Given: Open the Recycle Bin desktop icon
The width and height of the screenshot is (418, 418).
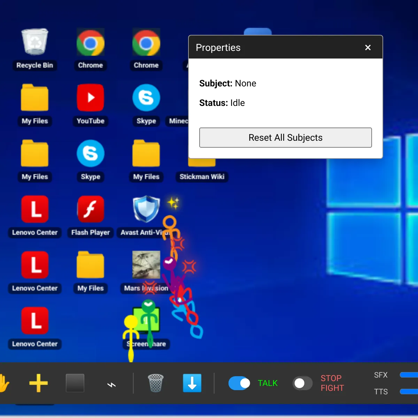Looking at the screenshot, I should 34,42.
